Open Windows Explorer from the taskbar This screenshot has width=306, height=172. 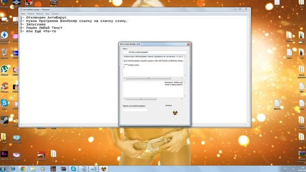(x=33, y=169)
